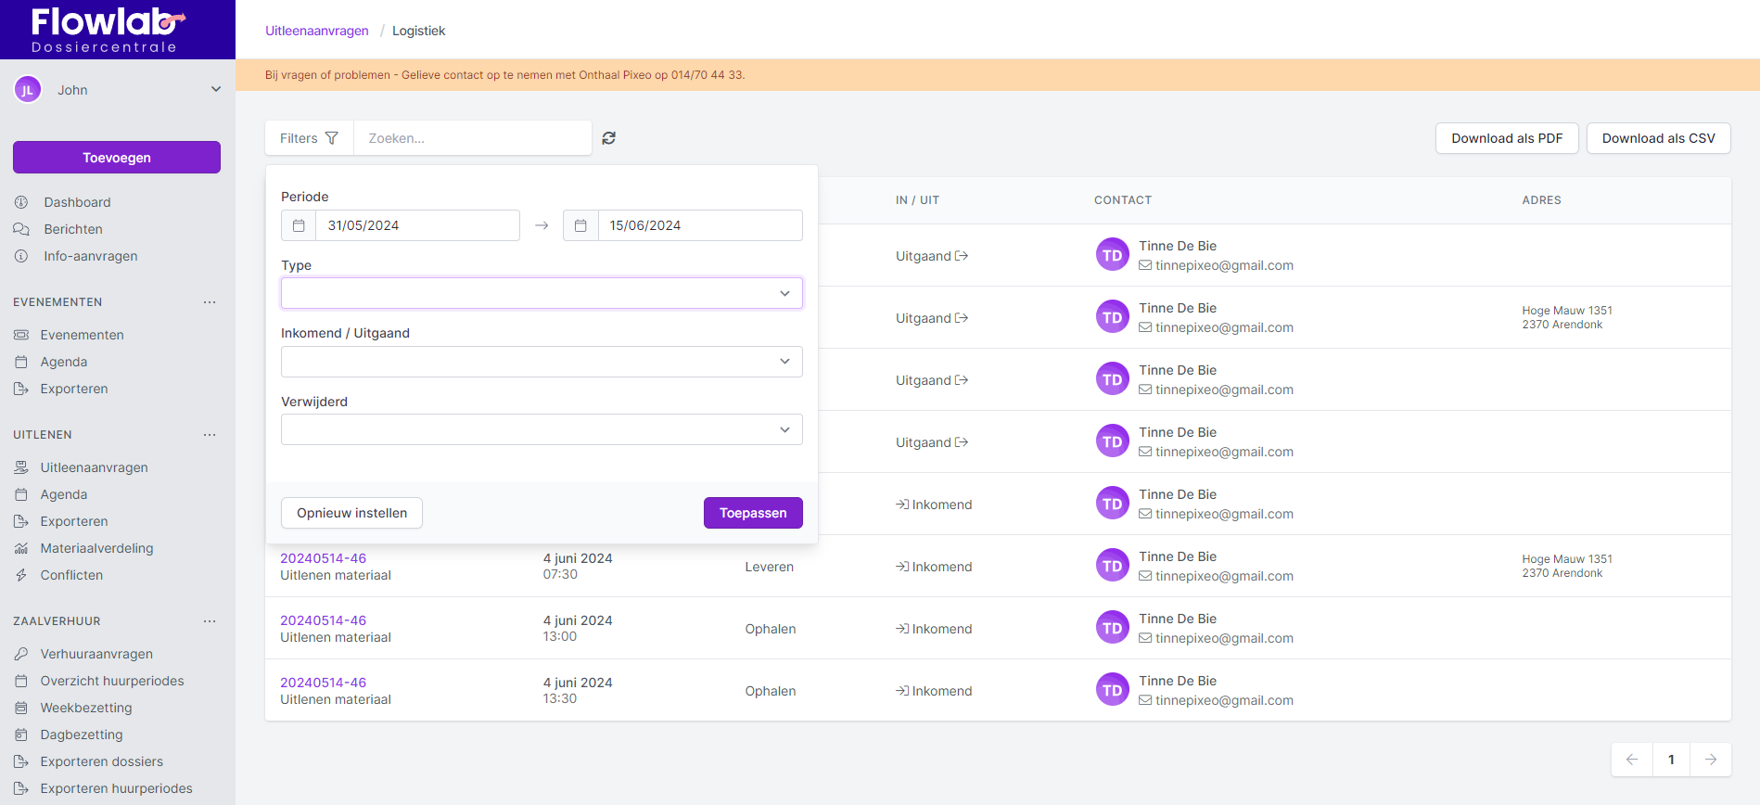This screenshot has width=1760, height=805.
Task: Open Dashboard in the sidebar
Action: point(77,202)
